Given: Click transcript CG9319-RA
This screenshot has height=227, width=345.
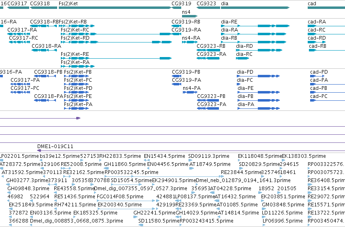Looking at the screenshot, I should tap(186, 30).
